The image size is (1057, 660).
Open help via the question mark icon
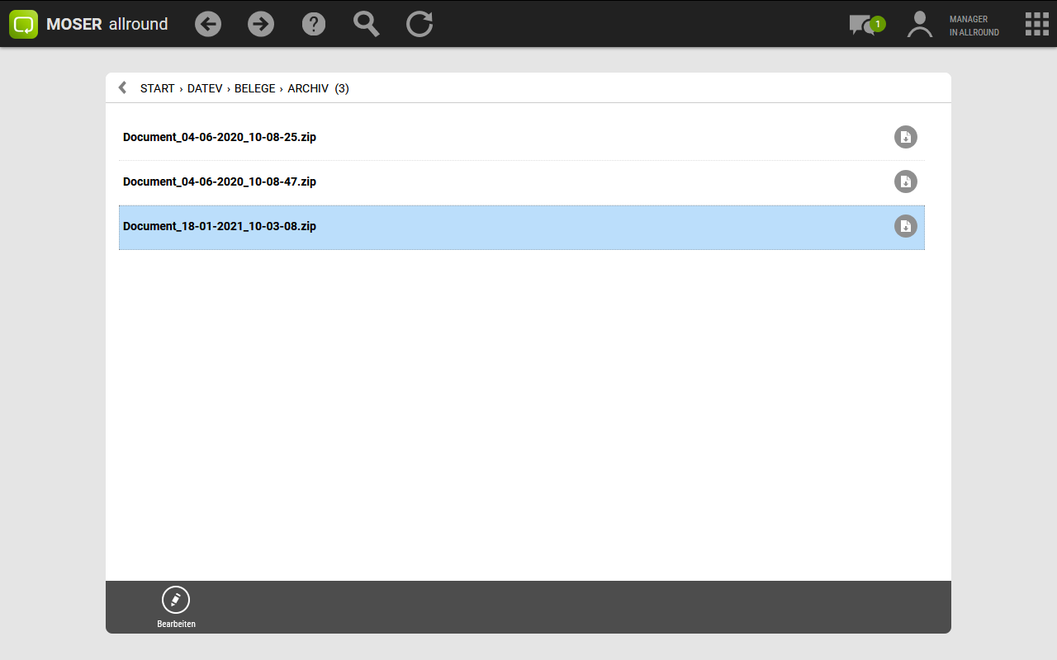(314, 24)
